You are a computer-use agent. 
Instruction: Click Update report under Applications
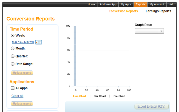(x=22, y=103)
